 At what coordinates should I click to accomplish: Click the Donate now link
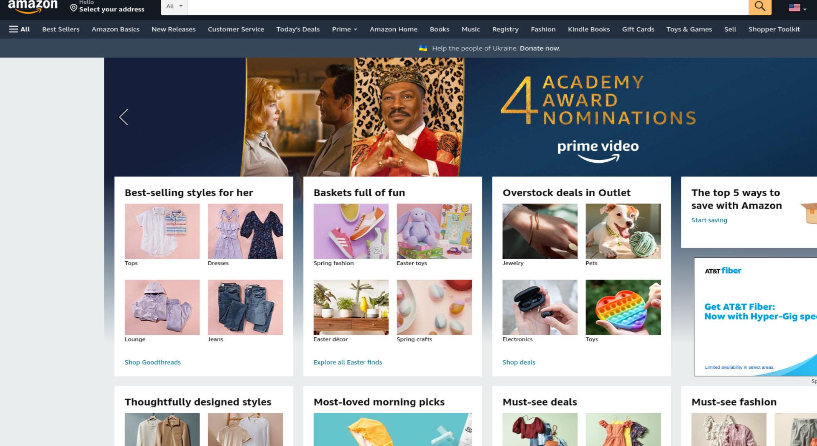[x=540, y=48]
